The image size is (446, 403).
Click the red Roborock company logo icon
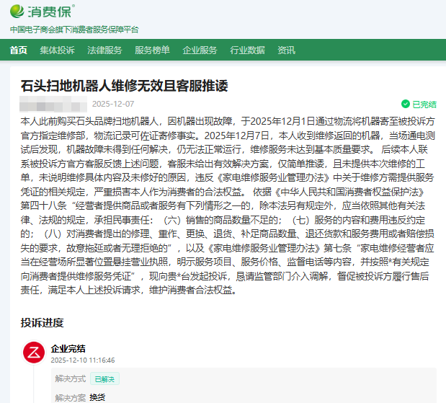32,353
